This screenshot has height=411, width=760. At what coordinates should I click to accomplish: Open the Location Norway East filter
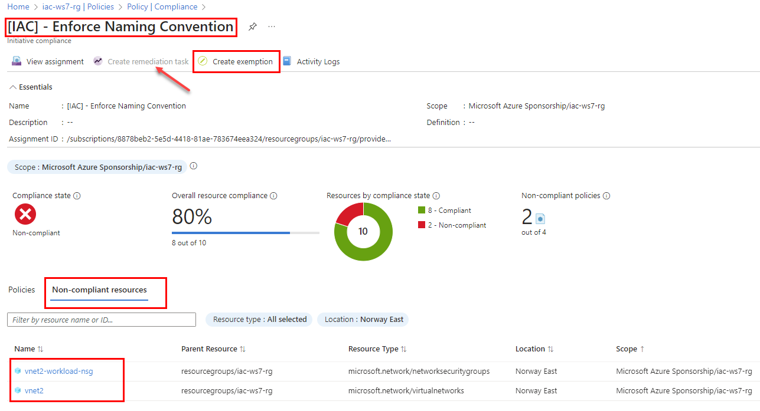[x=363, y=319]
